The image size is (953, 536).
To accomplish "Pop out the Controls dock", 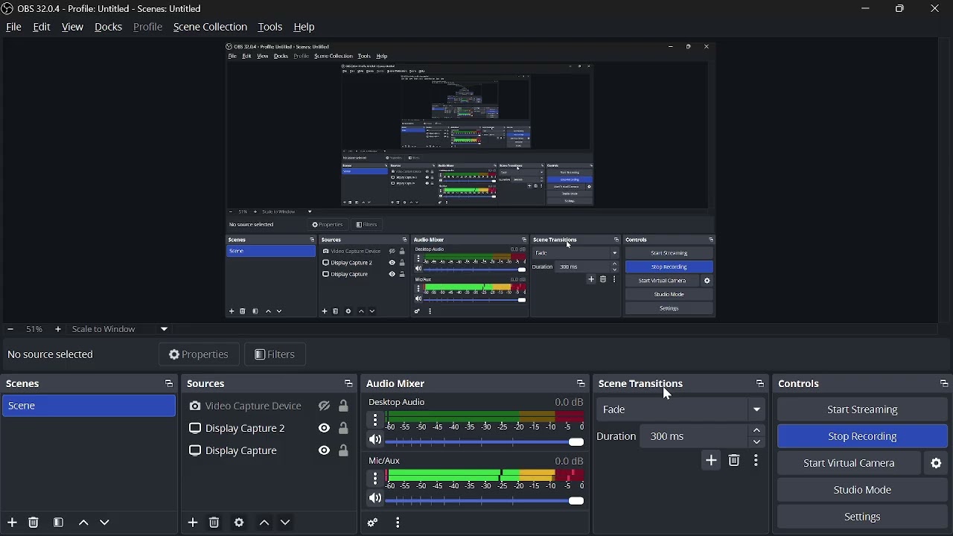I will point(944,384).
